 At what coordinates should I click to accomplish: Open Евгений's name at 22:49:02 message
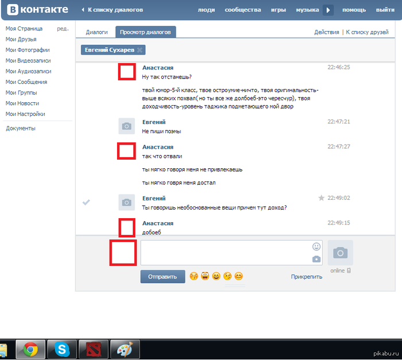tap(154, 199)
